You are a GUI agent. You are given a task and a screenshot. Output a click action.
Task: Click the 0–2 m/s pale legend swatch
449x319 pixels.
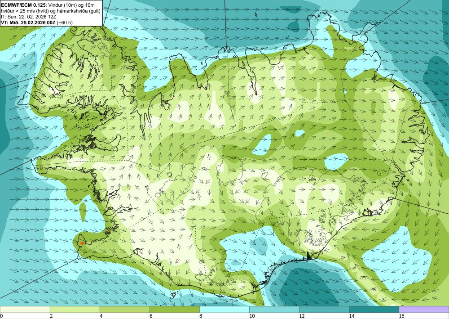25,310
